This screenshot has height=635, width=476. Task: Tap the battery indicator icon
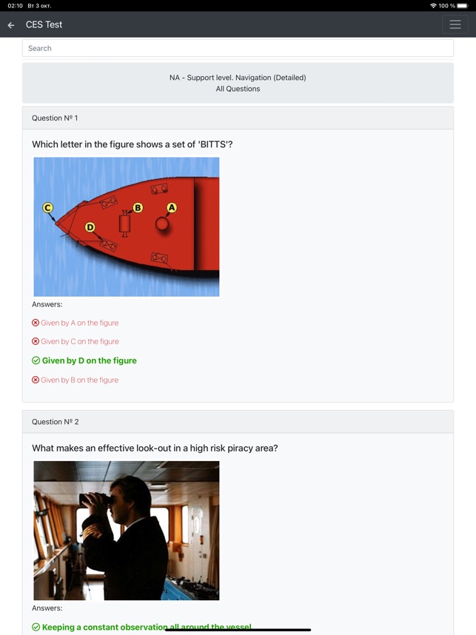[463, 6]
